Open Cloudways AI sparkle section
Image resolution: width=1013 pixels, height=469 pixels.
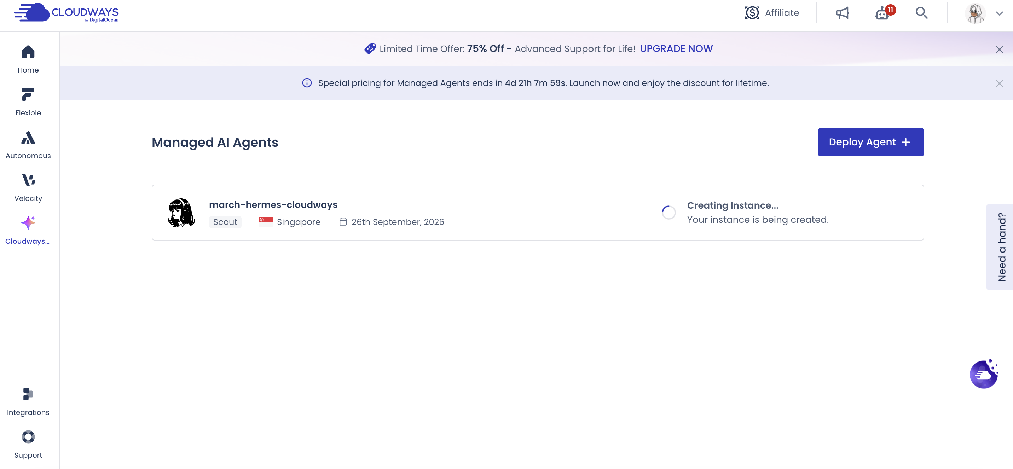pos(28,230)
